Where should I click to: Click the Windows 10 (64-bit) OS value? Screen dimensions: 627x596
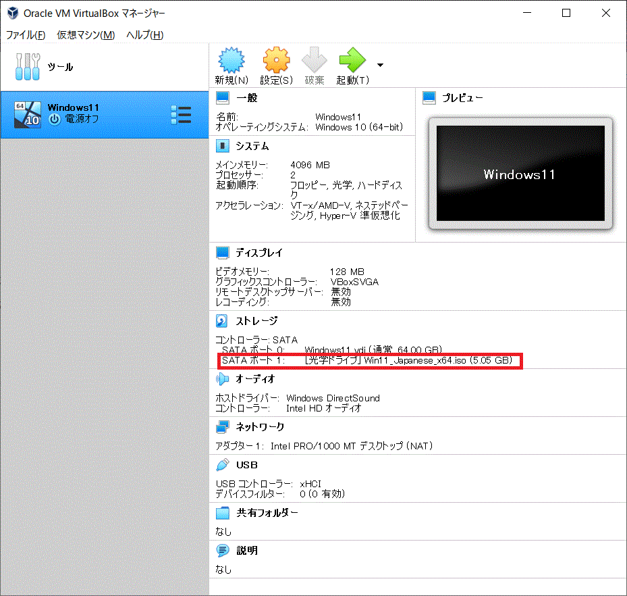click(x=359, y=127)
